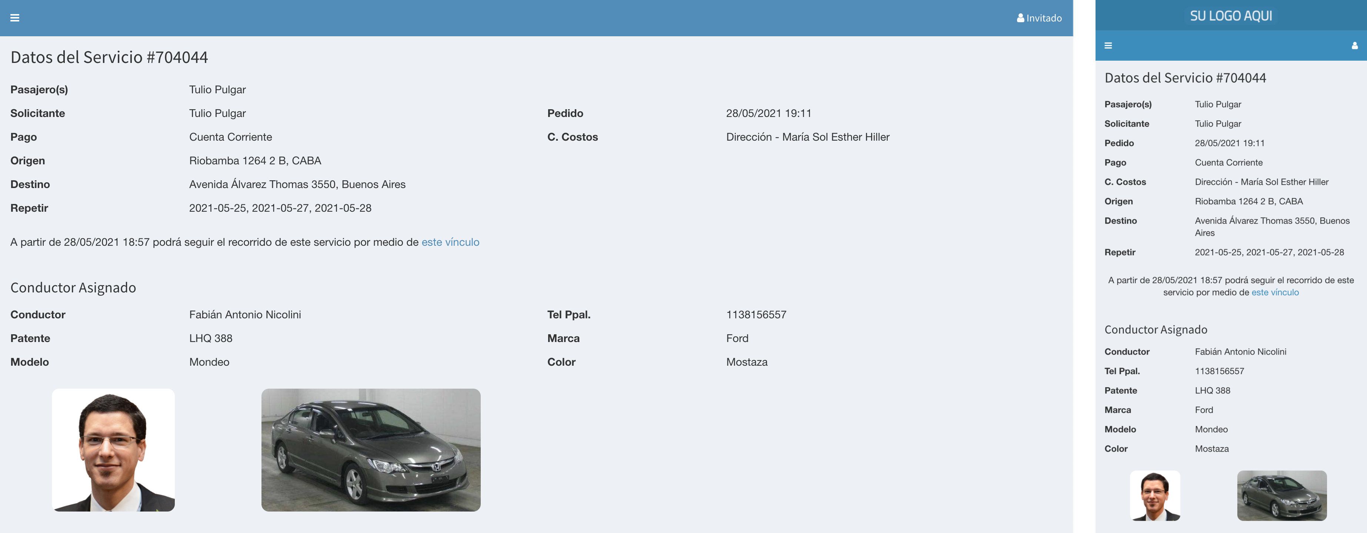The image size is (1367, 533).
Task: Click the Invitado username label
Action: pyautogui.click(x=1044, y=18)
